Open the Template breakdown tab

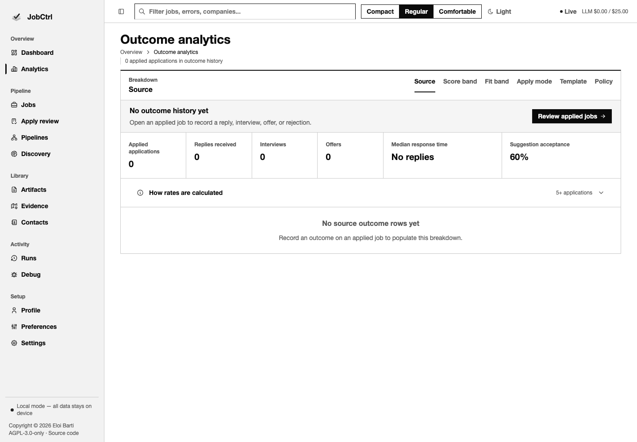(573, 81)
